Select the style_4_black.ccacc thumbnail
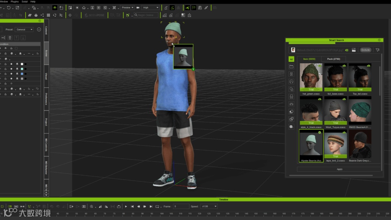The height and width of the screenshot is (220, 391). tap(311, 111)
